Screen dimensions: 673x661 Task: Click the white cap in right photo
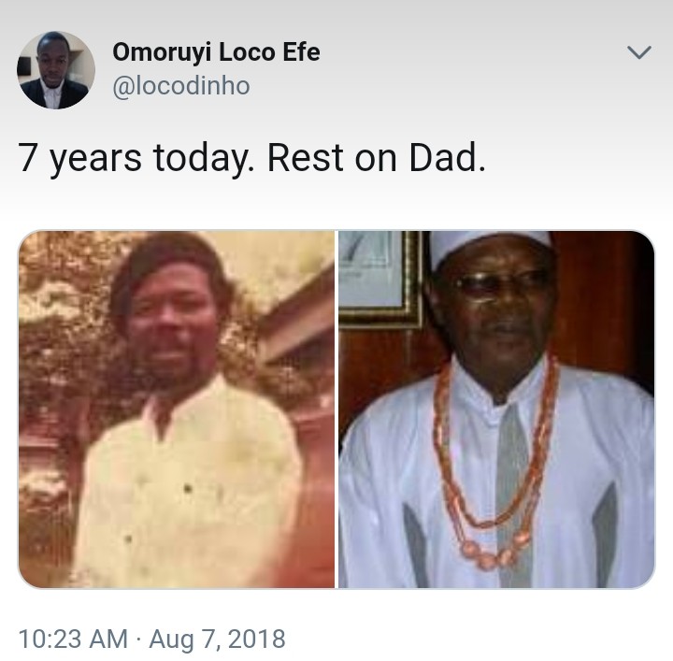[489, 246]
